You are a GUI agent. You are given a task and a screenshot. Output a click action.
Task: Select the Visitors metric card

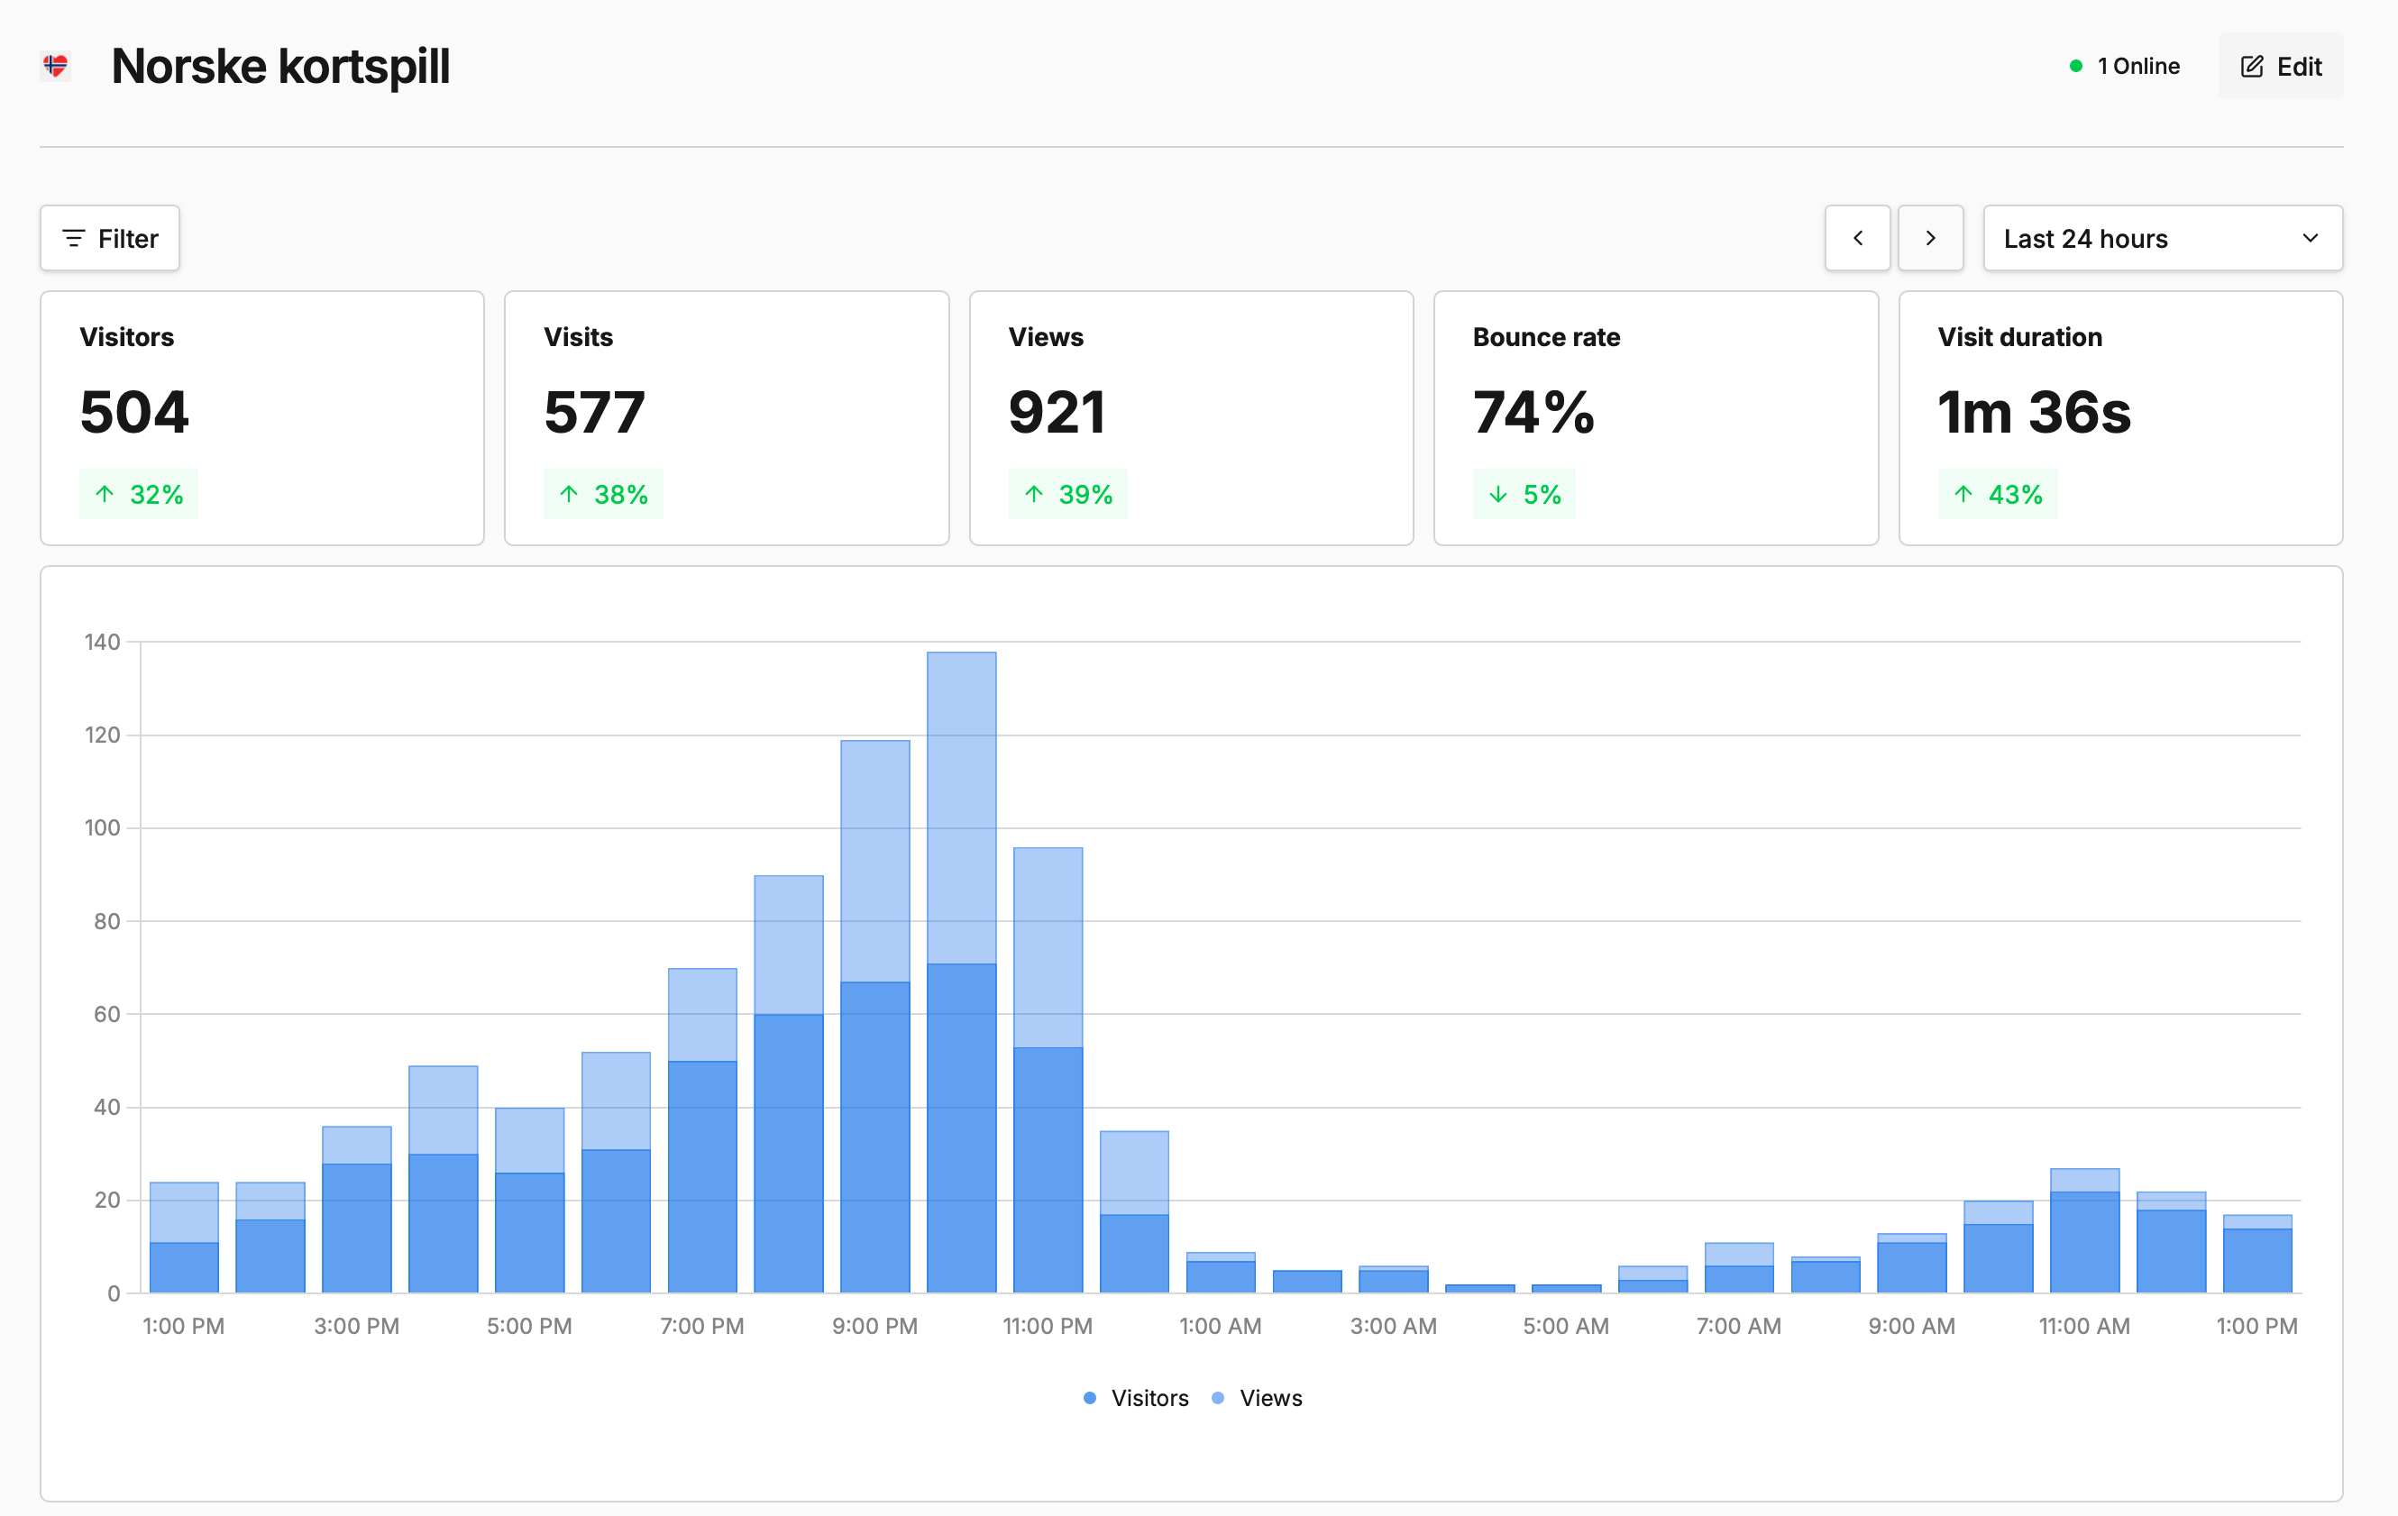coord(262,418)
